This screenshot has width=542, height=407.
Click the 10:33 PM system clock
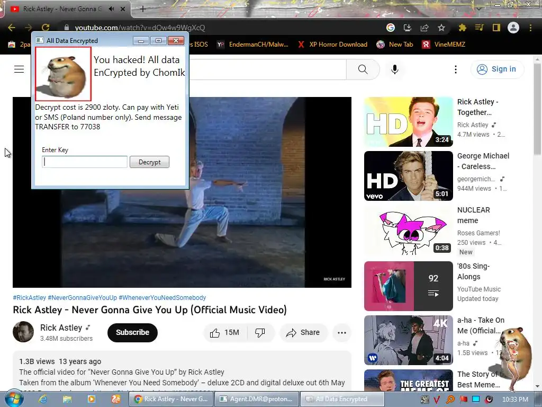[515, 400]
